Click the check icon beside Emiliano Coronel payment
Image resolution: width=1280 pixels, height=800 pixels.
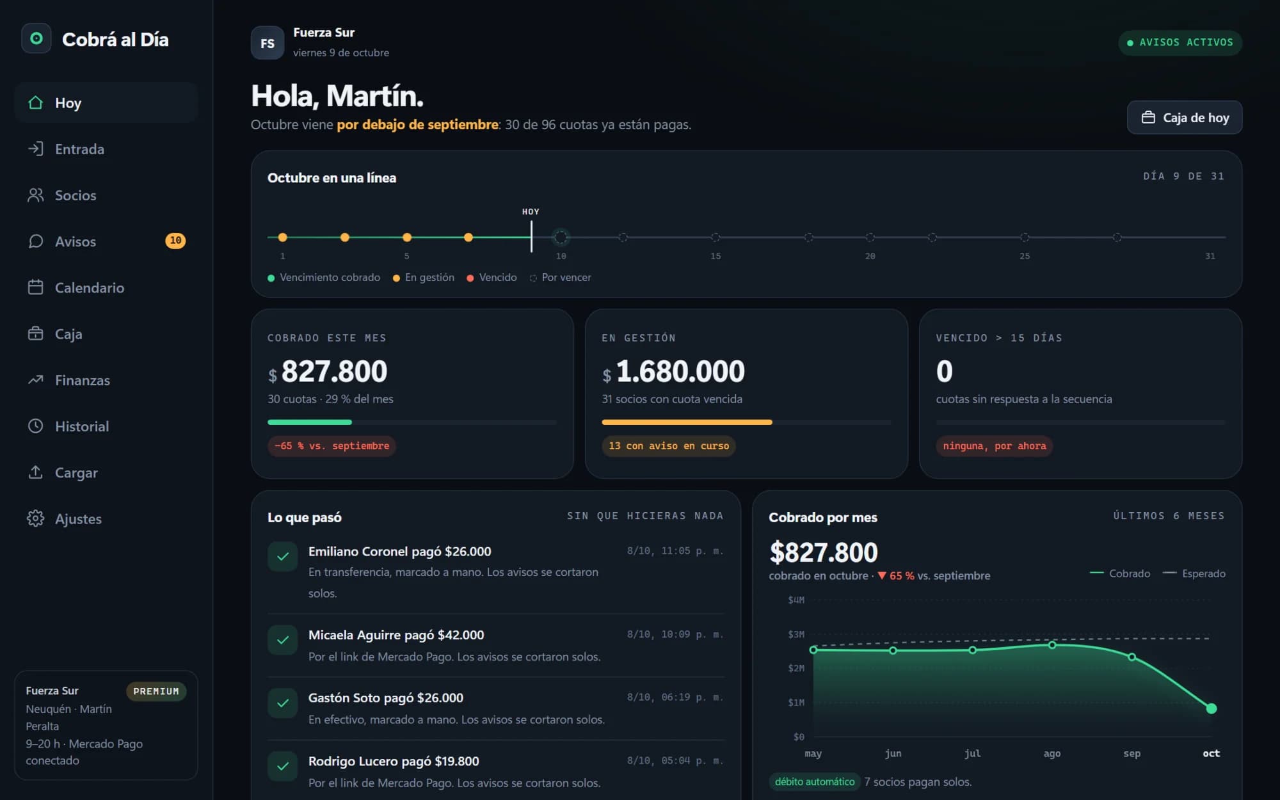coord(283,557)
